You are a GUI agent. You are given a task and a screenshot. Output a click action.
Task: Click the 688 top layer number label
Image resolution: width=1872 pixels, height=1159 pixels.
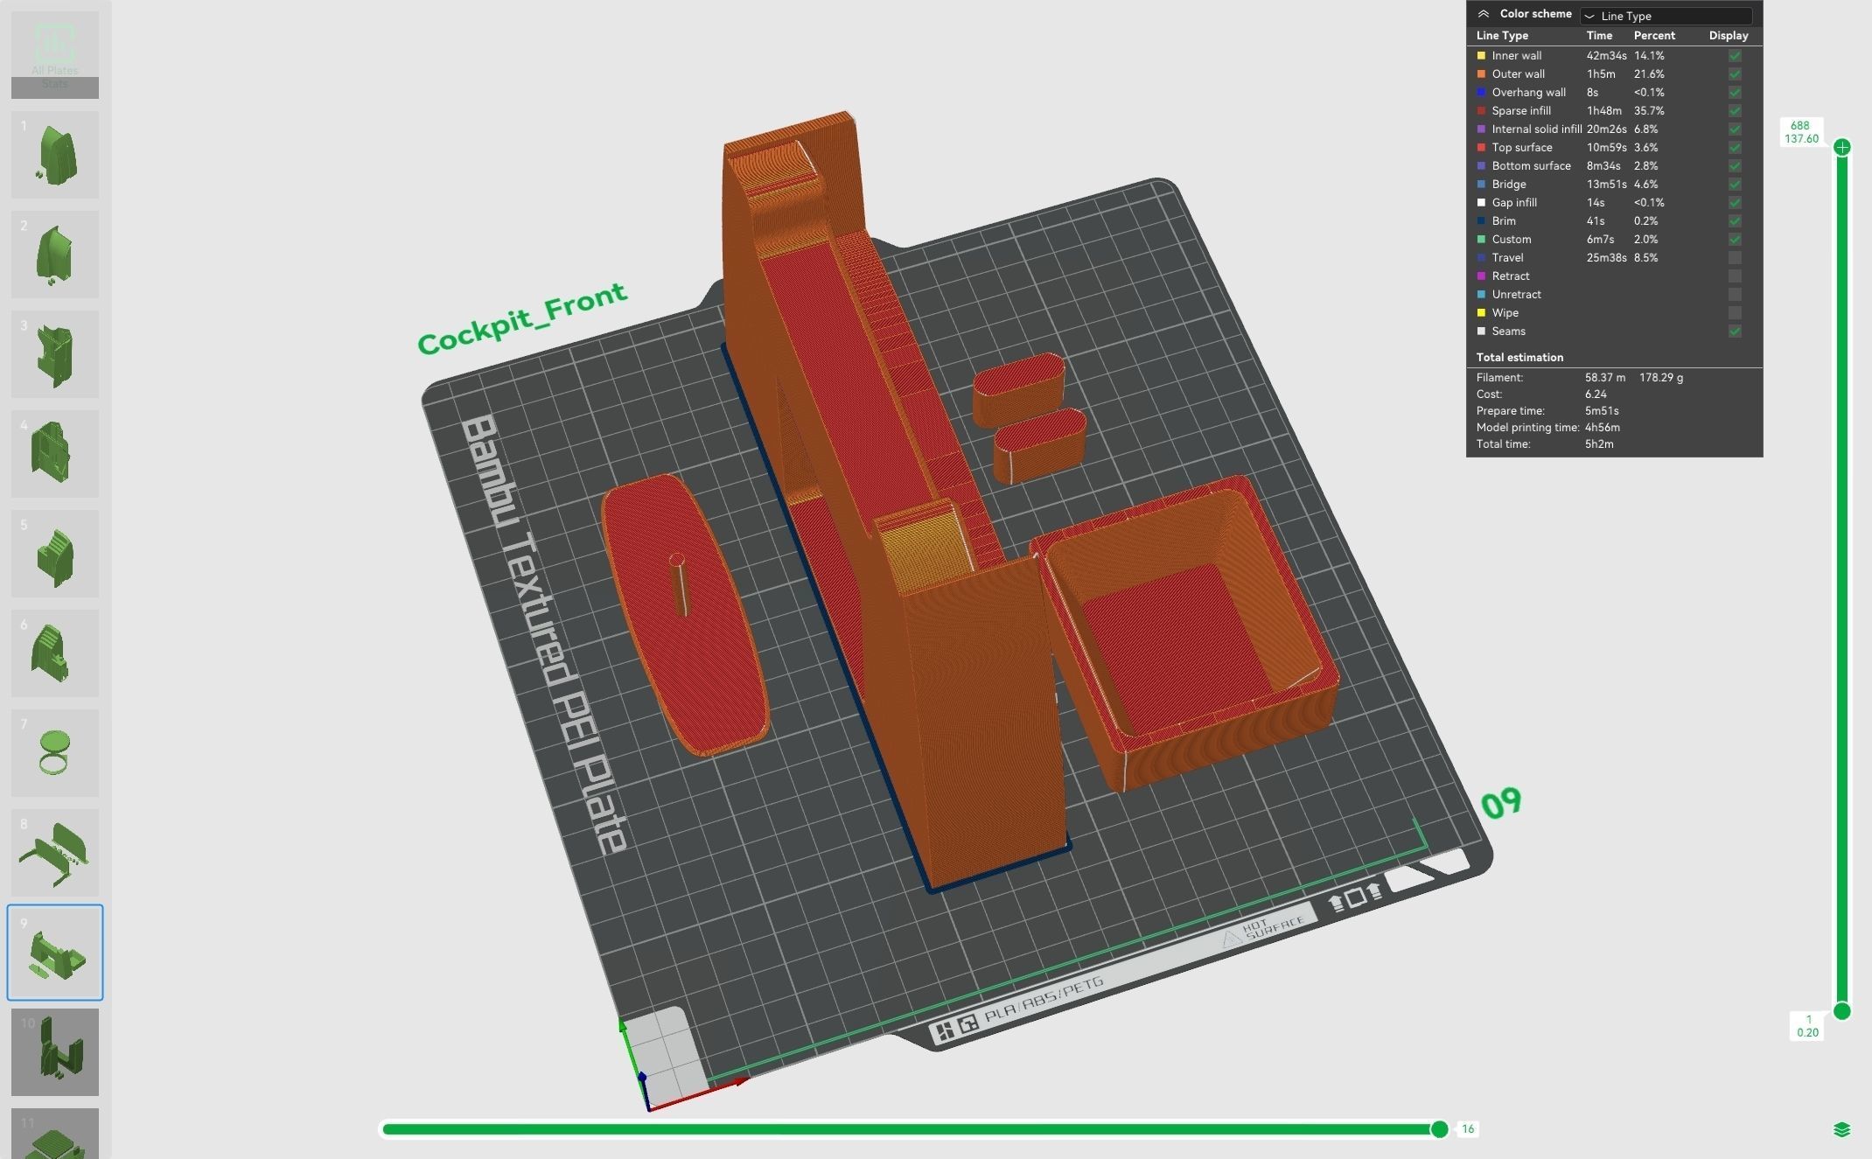point(1799,126)
